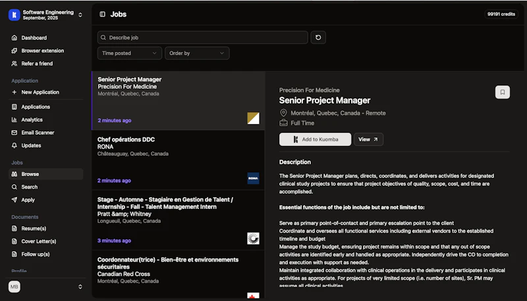Image resolution: width=527 pixels, height=301 pixels.
Task: Click the Pratt & Whitney logo thumbnail
Action: [253, 239]
